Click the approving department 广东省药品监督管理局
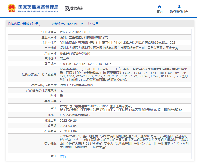 coord(75,115)
